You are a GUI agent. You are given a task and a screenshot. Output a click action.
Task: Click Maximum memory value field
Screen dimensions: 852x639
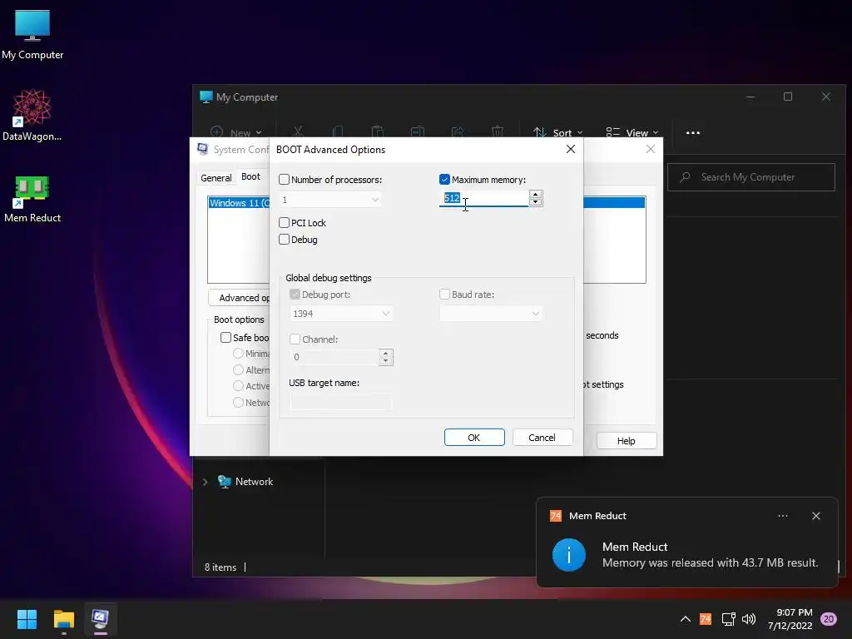[x=483, y=198]
